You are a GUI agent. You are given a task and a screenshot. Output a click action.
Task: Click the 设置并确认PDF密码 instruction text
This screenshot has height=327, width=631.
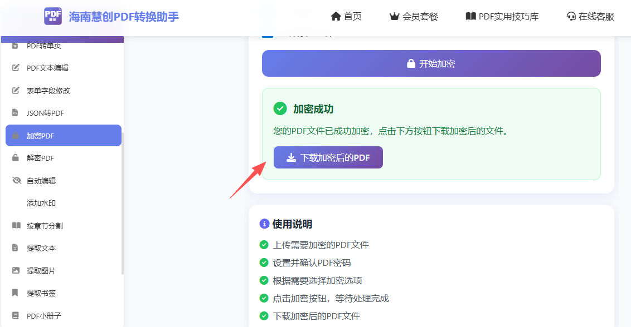click(x=312, y=262)
